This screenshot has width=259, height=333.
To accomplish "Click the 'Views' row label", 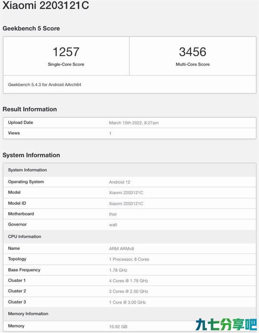I will click(x=14, y=133).
